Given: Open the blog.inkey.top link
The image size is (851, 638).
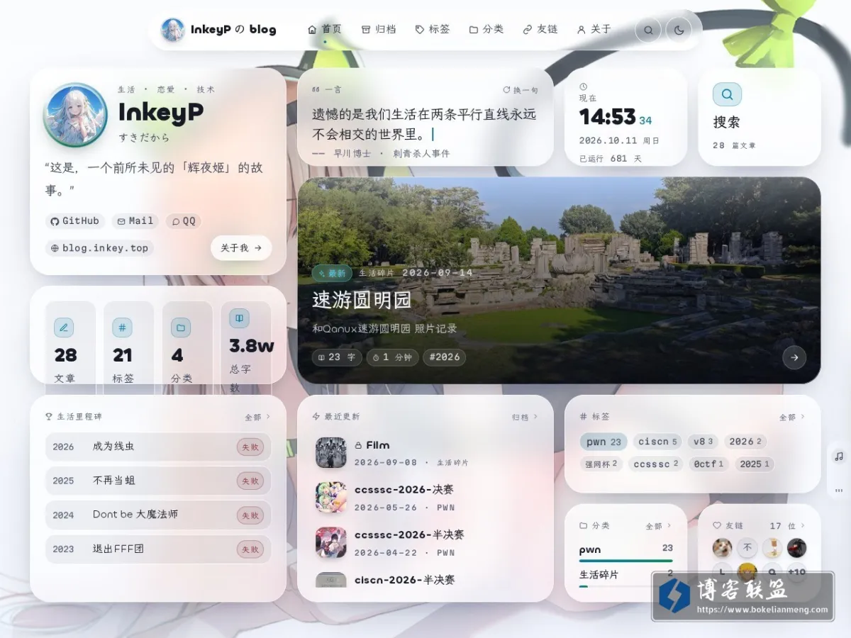Looking at the screenshot, I should pos(99,248).
